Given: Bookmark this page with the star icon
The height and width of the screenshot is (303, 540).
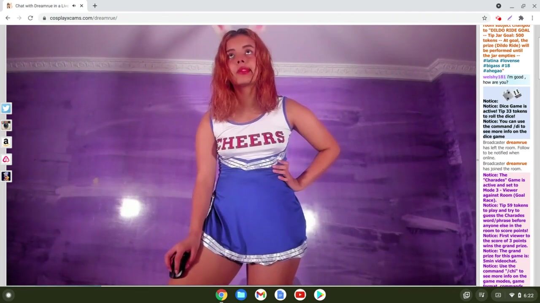Looking at the screenshot, I should tap(484, 18).
